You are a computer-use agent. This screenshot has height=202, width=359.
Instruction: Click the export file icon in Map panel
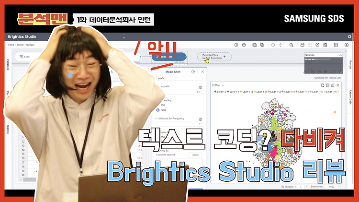[x=323, y=85]
